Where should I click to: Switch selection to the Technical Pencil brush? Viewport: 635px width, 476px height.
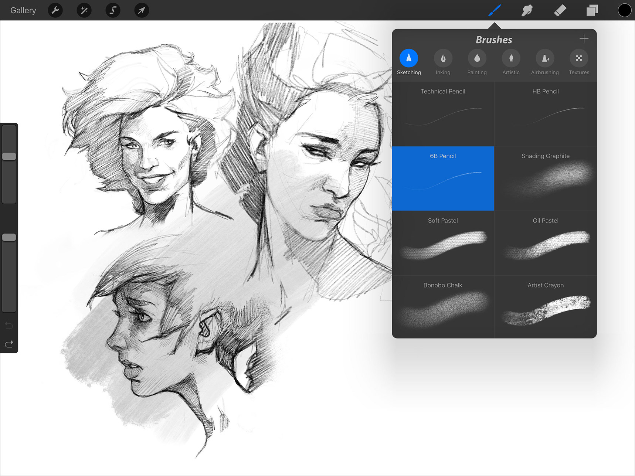442,113
